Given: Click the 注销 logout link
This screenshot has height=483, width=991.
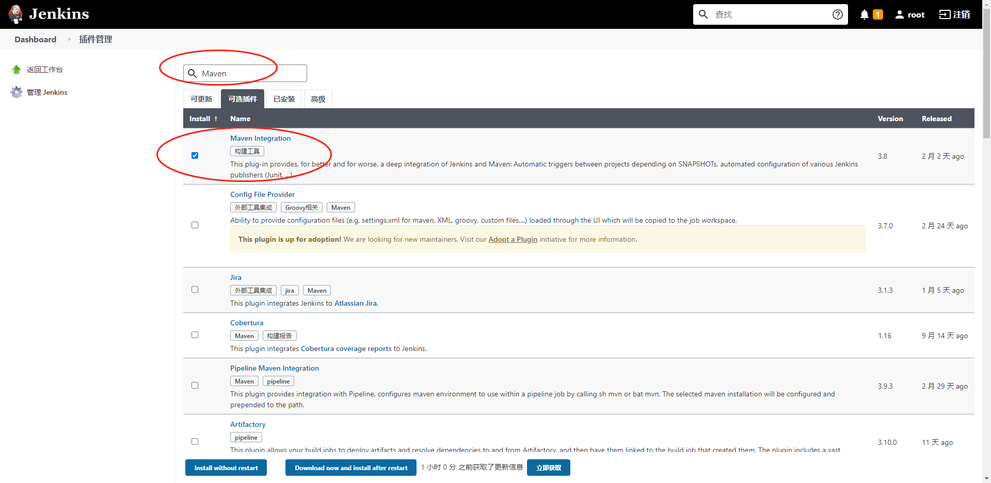Looking at the screenshot, I should coord(961,14).
